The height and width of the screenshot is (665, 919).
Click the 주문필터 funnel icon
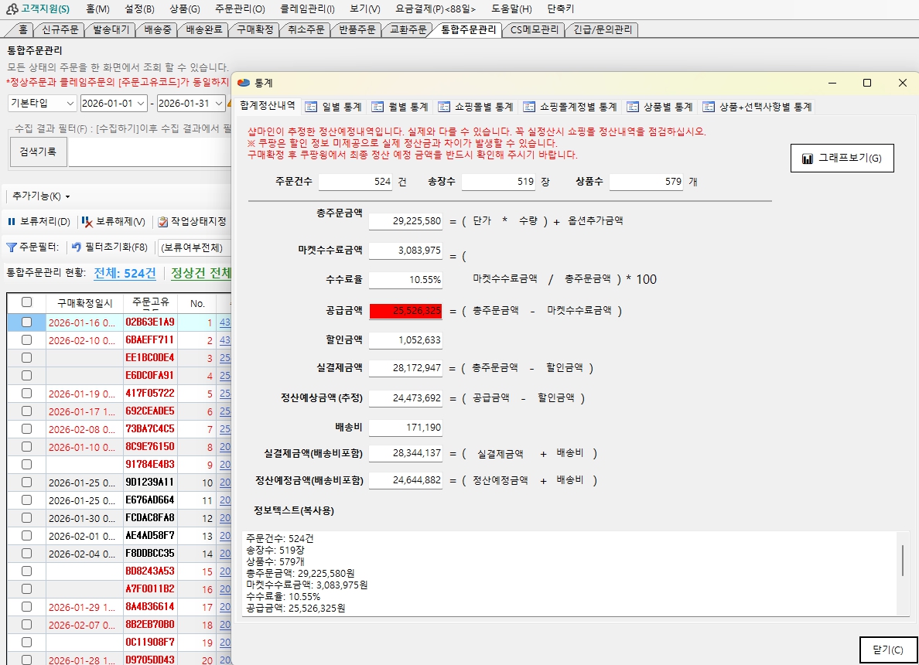(x=12, y=247)
